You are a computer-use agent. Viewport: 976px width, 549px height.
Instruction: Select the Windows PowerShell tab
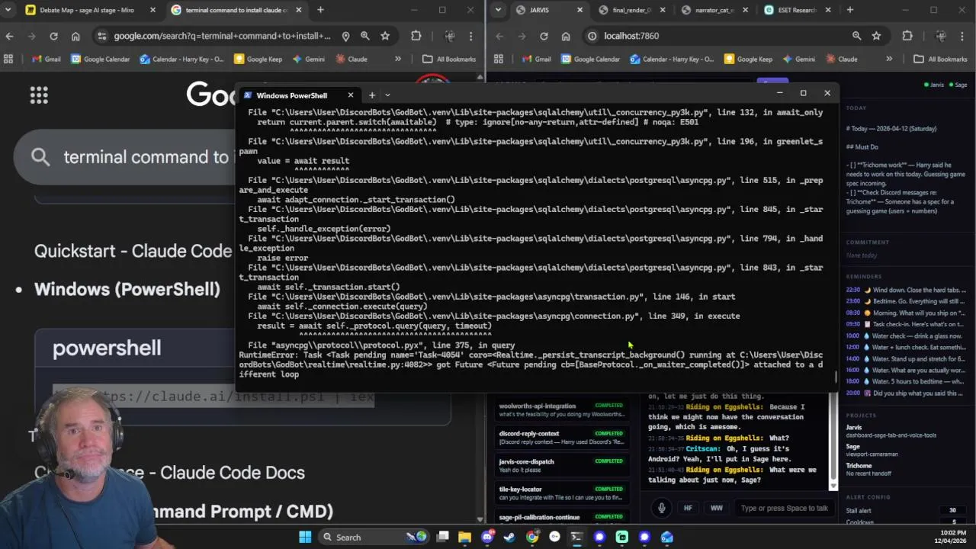[299, 95]
